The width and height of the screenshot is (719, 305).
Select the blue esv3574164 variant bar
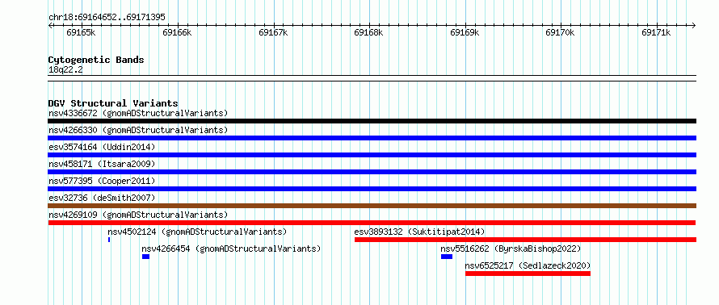click(372, 155)
